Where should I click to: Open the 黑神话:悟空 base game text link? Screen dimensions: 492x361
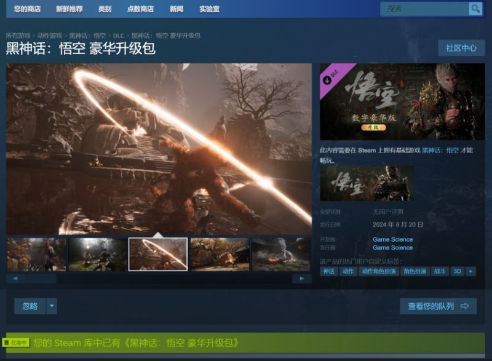coord(440,150)
